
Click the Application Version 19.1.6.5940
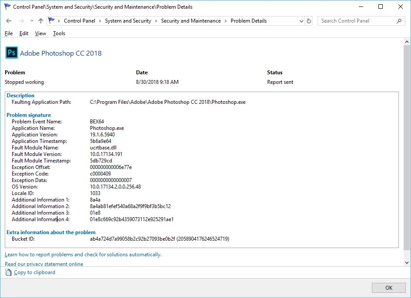(102, 135)
